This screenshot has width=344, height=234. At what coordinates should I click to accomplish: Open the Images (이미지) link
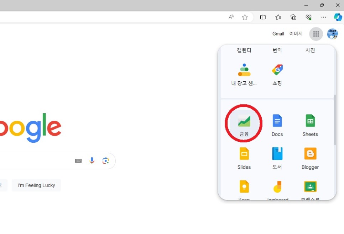[x=296, y=34]
